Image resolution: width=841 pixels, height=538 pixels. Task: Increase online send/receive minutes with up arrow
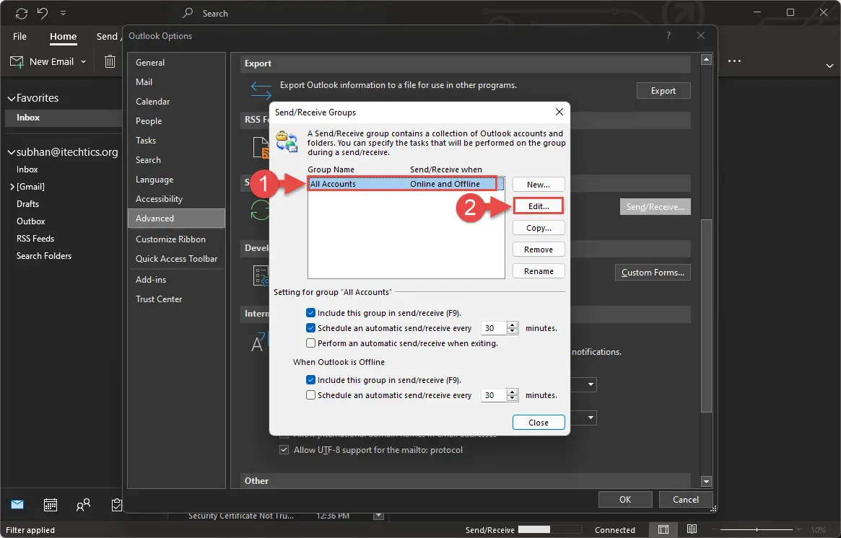click(513, 325)
